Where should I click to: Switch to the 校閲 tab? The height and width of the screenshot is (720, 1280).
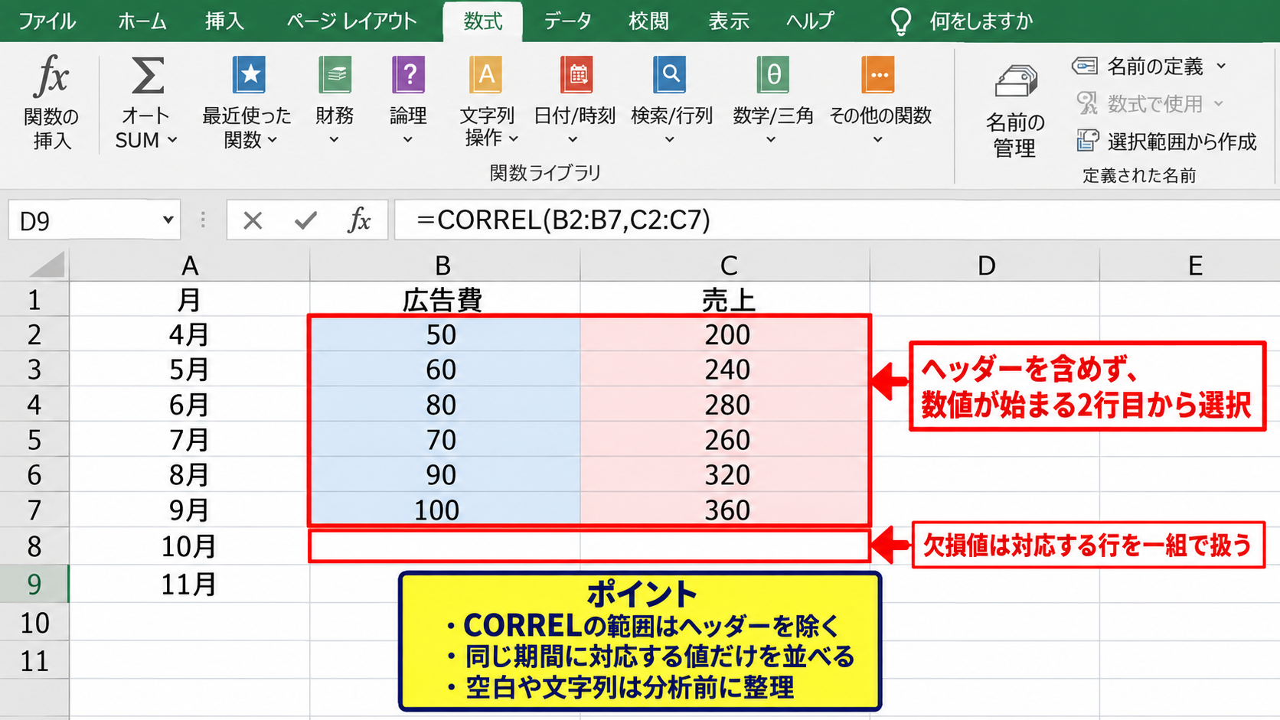click(x=648, y=21)
